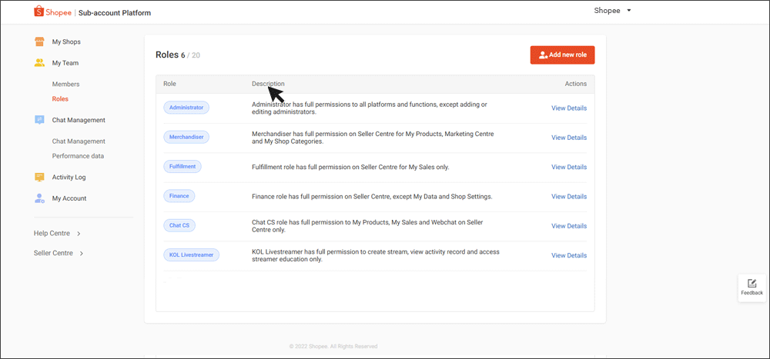Click the Activity Log icon

[x=40, y=178]
